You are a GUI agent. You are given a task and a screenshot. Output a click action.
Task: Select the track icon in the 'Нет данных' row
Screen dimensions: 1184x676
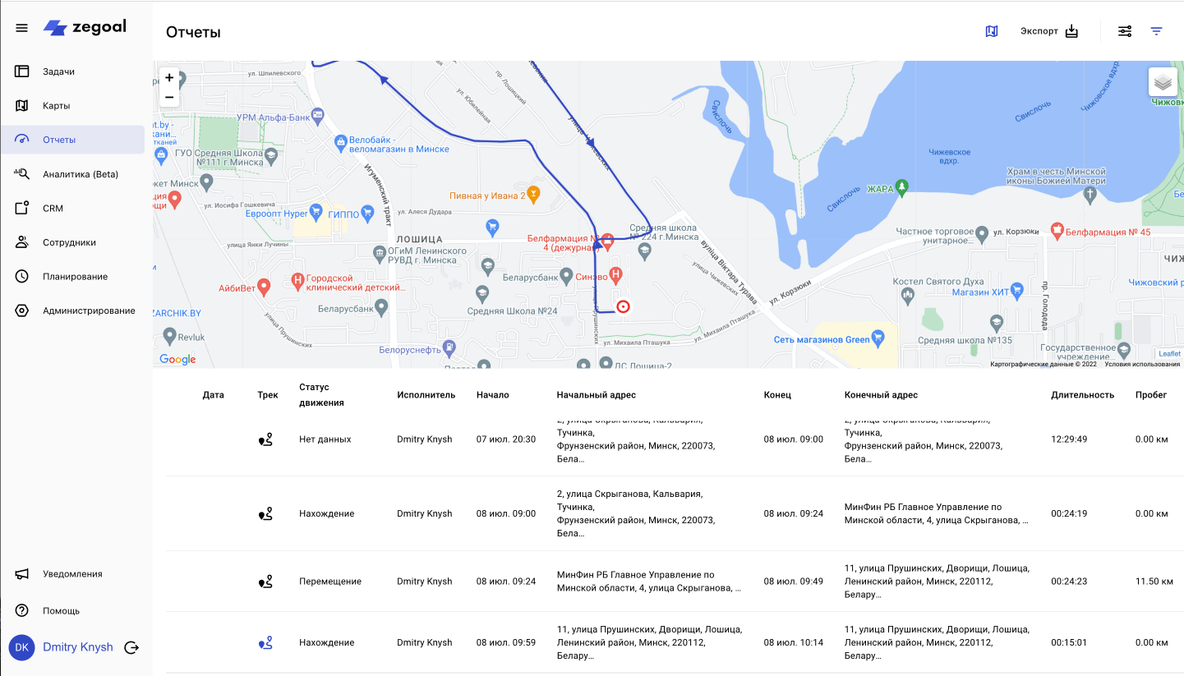click(x=265, y=439)
